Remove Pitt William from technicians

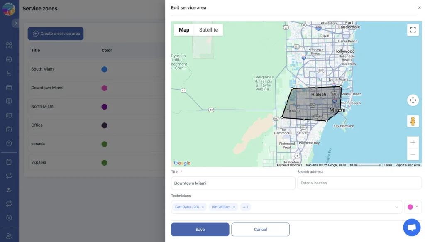pos(234,207)
